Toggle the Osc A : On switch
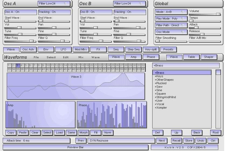225x151 pixels. (20, 12)
